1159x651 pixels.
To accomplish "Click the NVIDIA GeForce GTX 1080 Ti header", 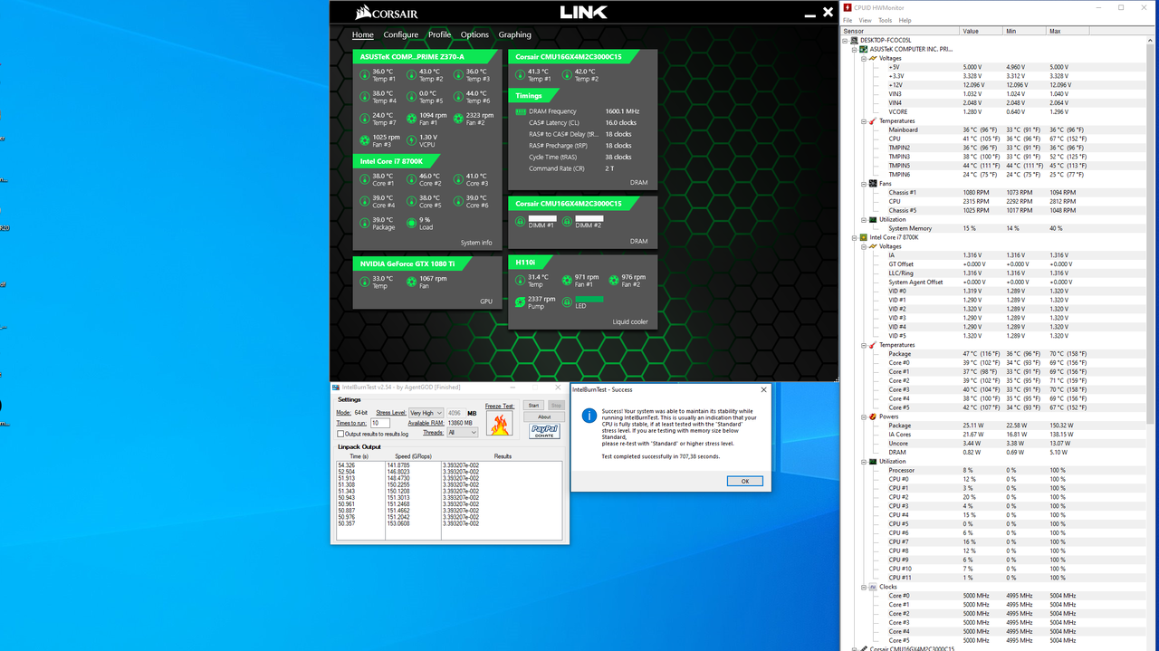I will pyautogui.click(x=415, y=263).
